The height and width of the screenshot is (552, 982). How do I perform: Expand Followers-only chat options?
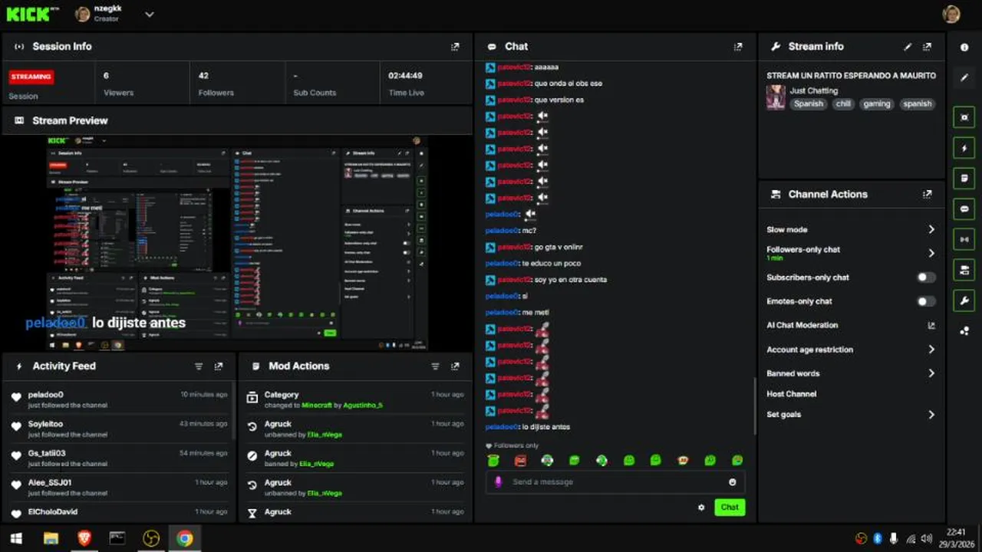point(931,253)
